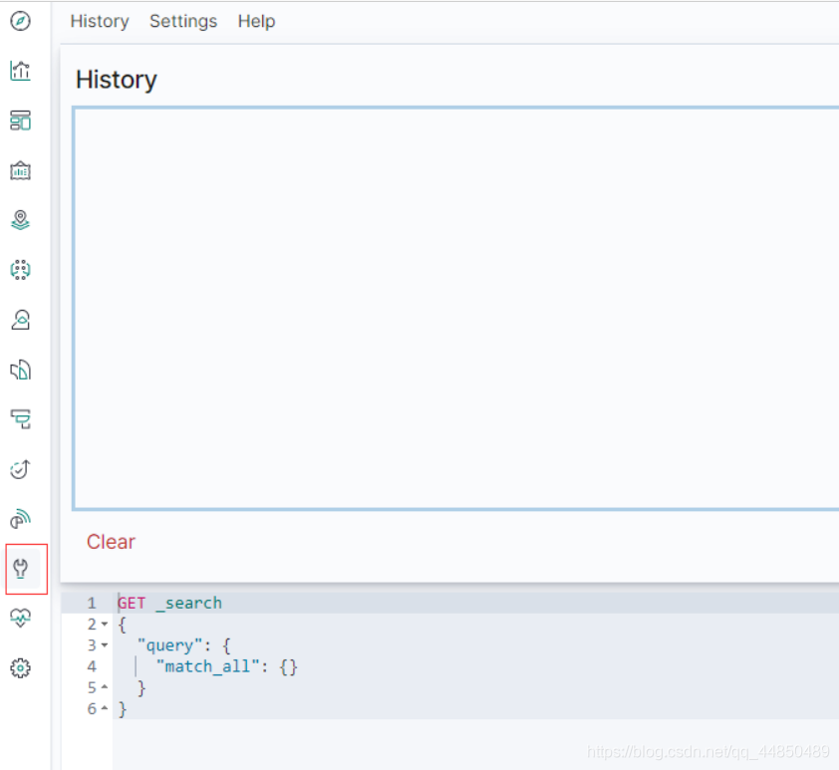The width and height of the screenshot is (839, 770).
Task: Collapse the query block at line 3
Action: [x=105, y=645]
